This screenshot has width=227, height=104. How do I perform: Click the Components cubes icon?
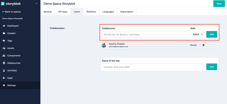click(x=4, y=56)
